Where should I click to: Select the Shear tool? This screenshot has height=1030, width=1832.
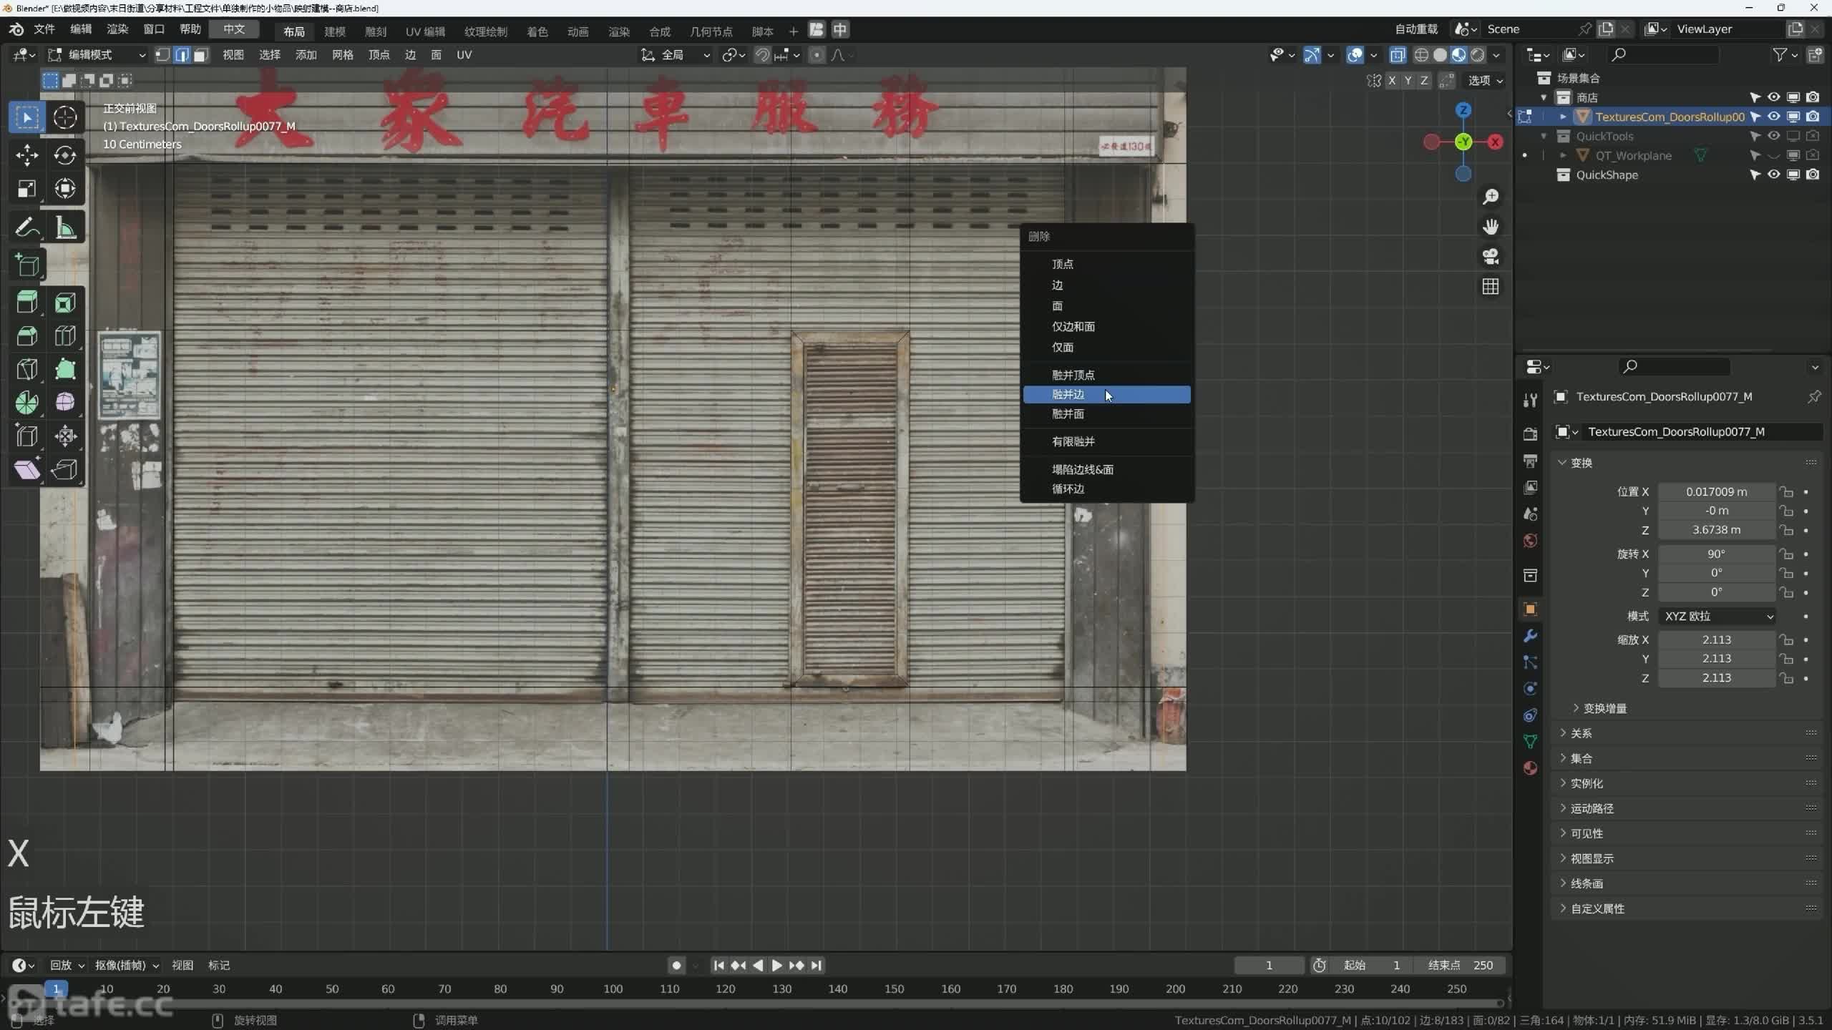(26, 469)
